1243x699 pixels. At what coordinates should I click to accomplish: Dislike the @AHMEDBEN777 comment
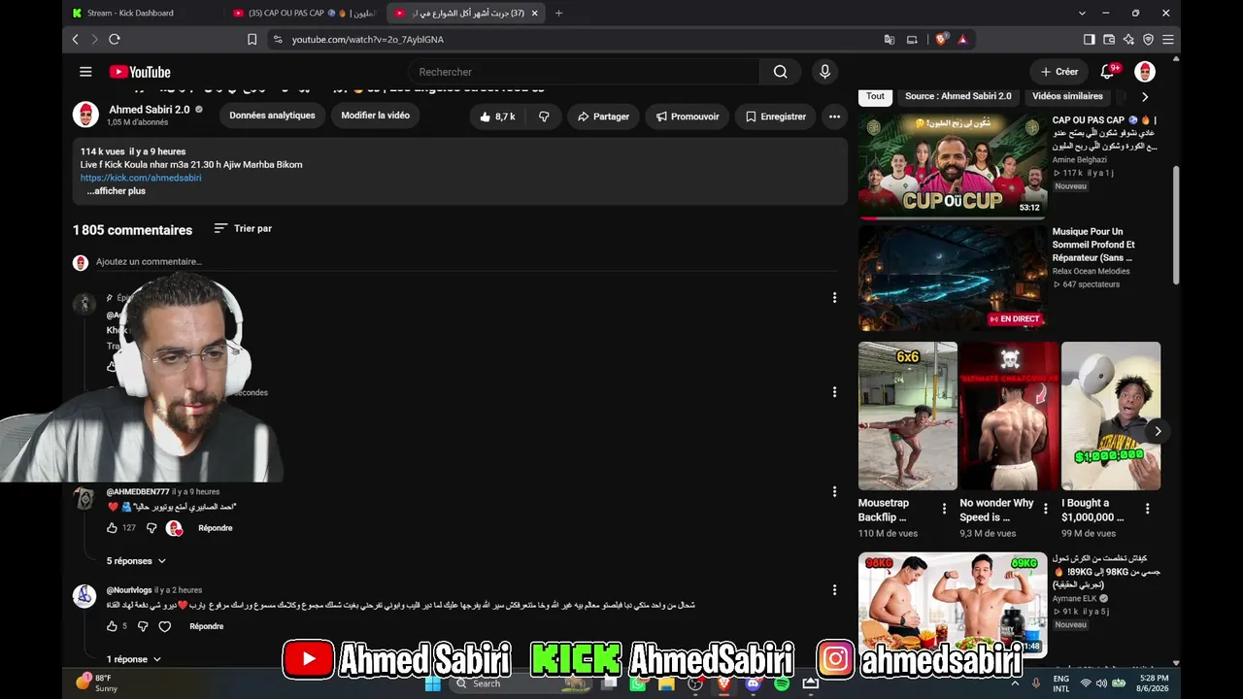pos(151,528)
